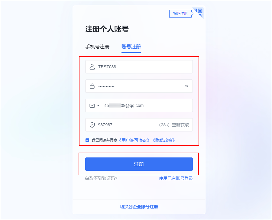Switch to 手机号注册 tab
Image resolution: width=272 pixels, height=220 pixels.
click(x=97, y=47)
